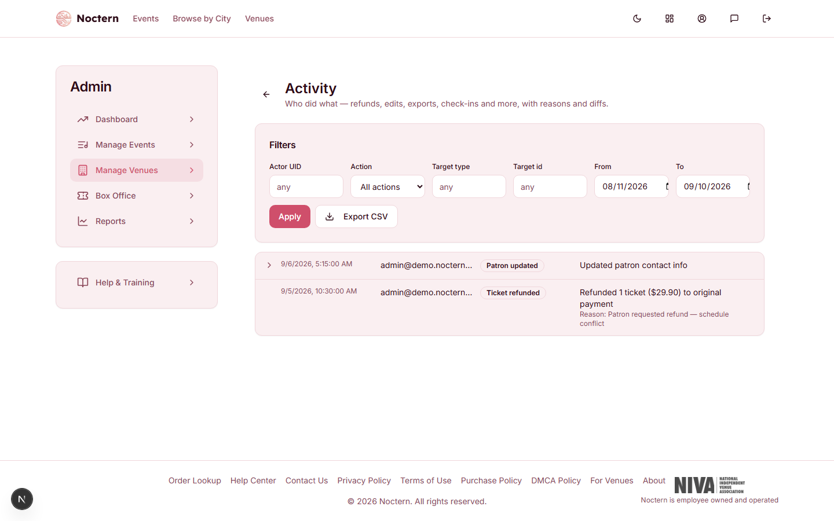Expand the Reports chevron
Screen dimensions: 834x521
192,221
